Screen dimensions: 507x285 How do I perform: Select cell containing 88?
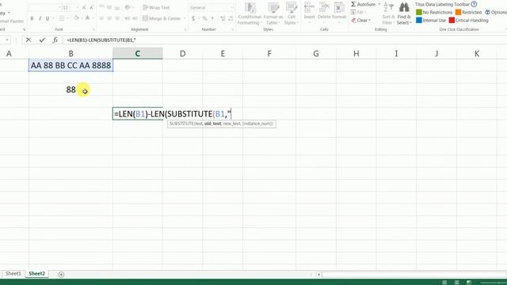click(x=71, y=89)
